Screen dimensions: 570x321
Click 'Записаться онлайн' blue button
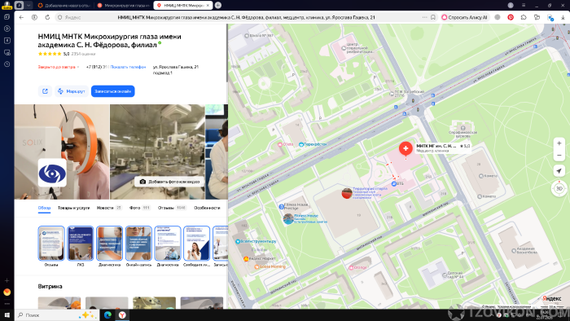(x=112, y=91)
